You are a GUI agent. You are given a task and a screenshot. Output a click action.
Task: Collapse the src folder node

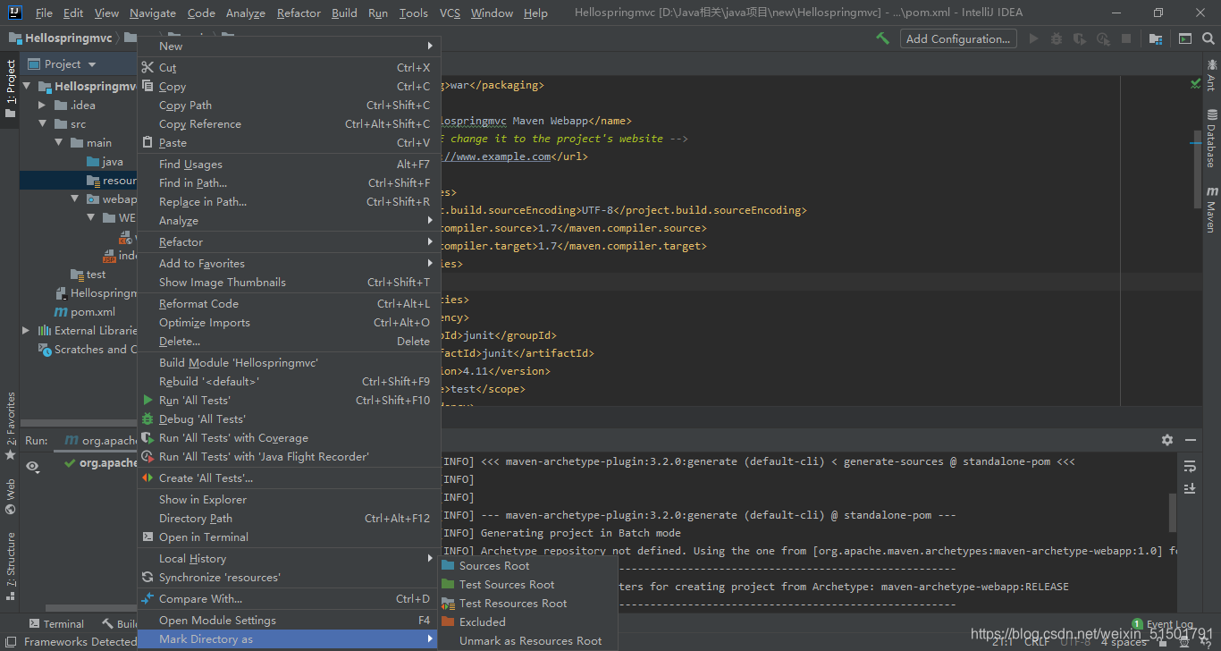(42, 124)
